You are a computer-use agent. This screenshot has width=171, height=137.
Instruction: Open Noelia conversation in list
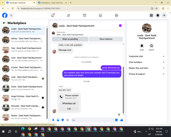click(23, 117)
